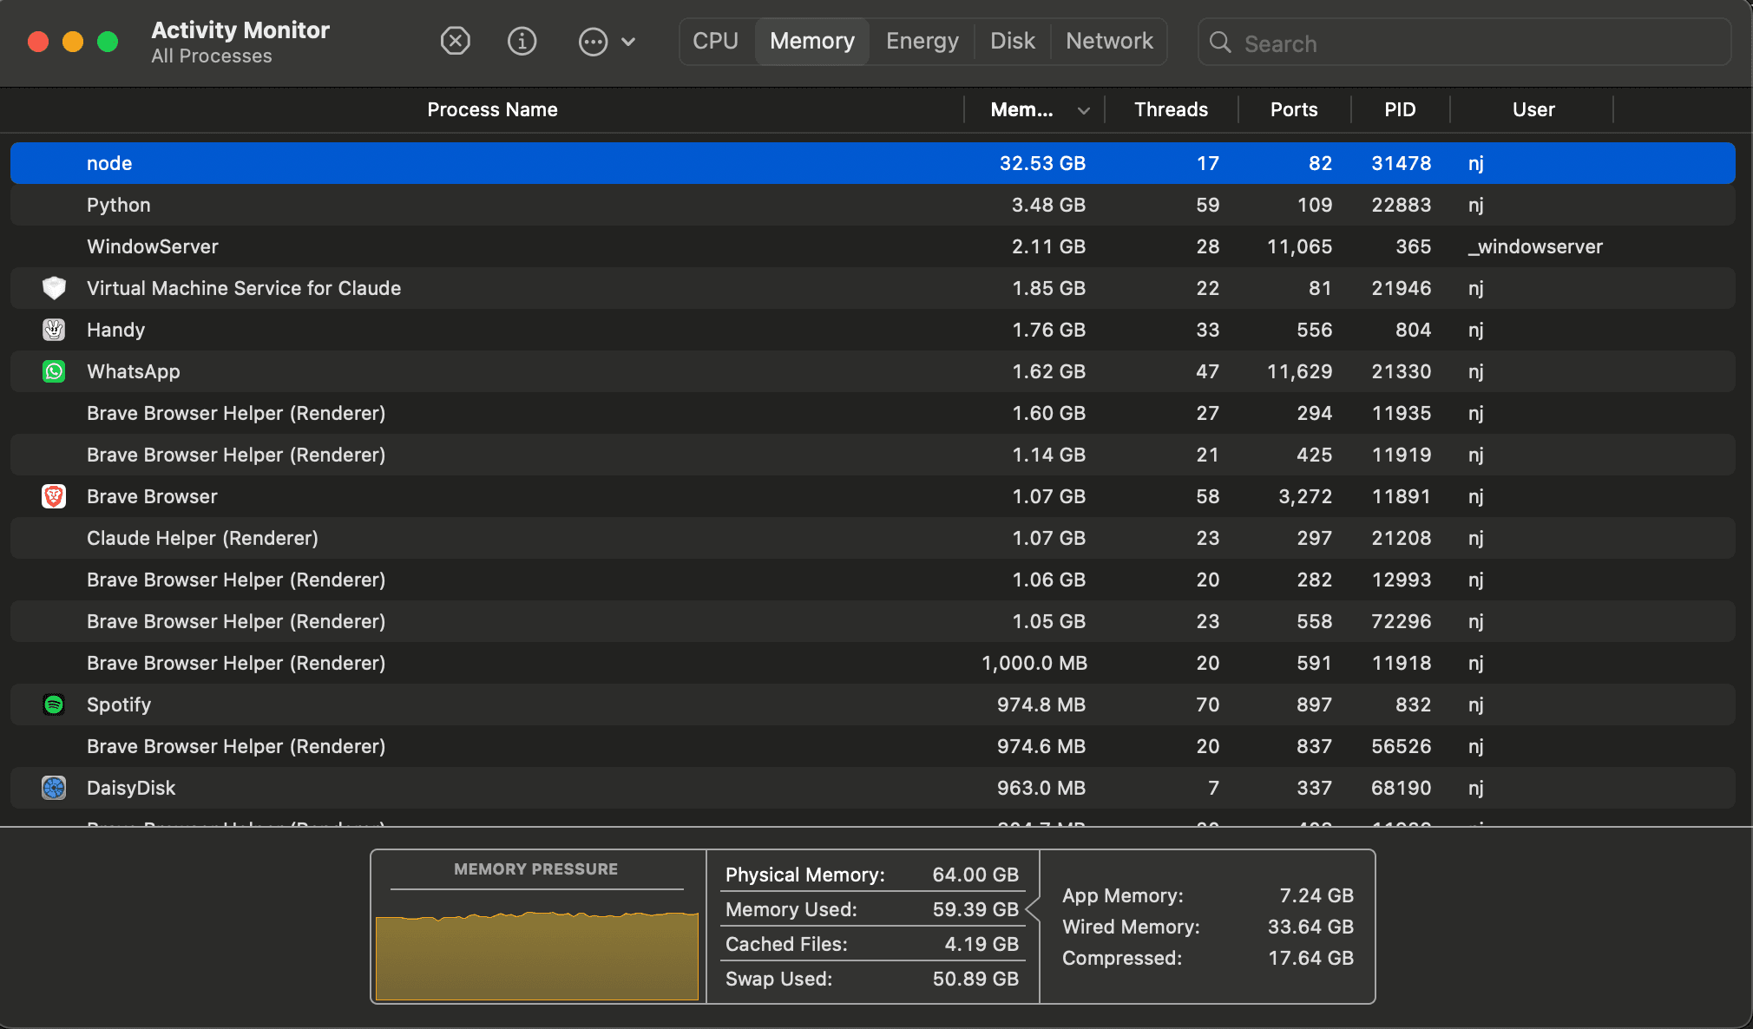Sort by the Memory column header
This screenshot has height=1029, width=1753.
pyautogui.click(x=1022, y=109)
